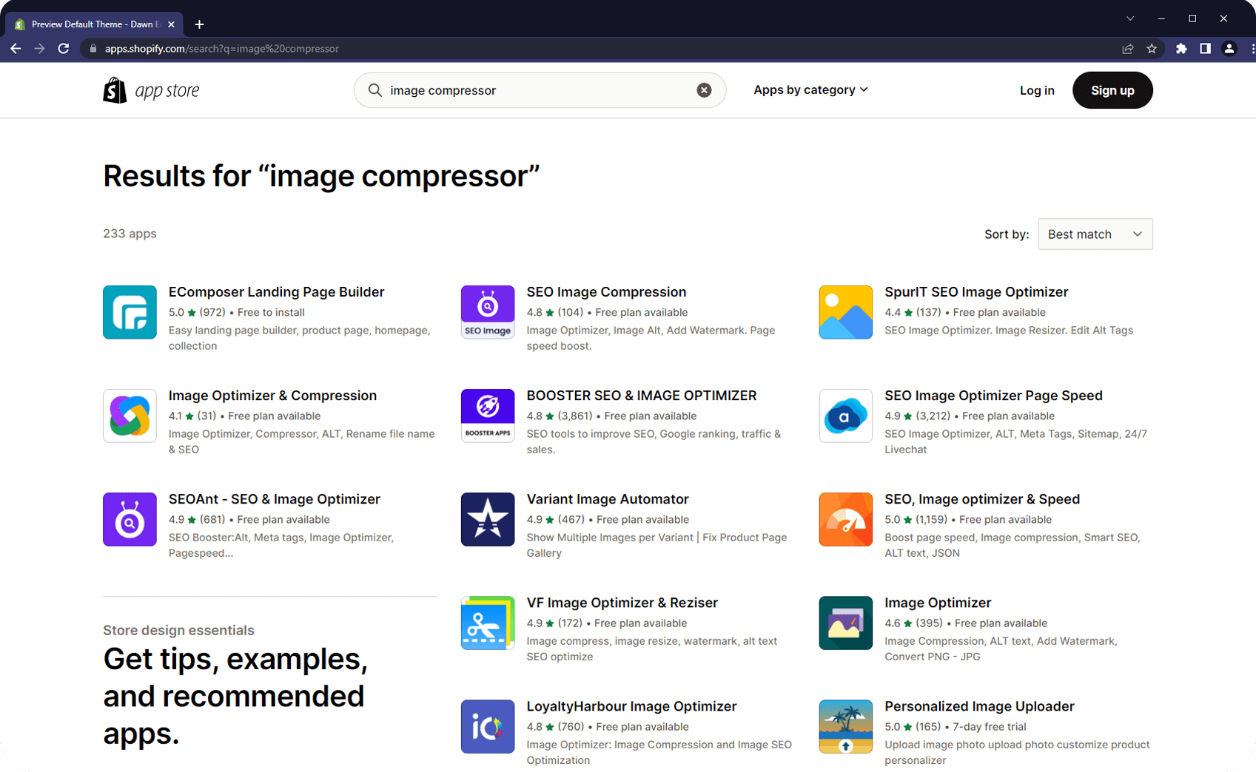
Task: Open LoyaltyHarbour Image Optimizer title
Action: (631, 706)
